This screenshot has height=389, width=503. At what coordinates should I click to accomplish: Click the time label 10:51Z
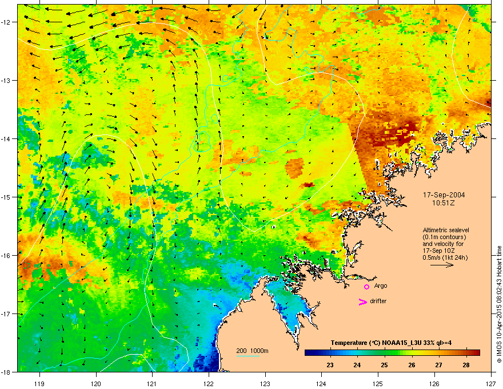click(x=444, y=203)
